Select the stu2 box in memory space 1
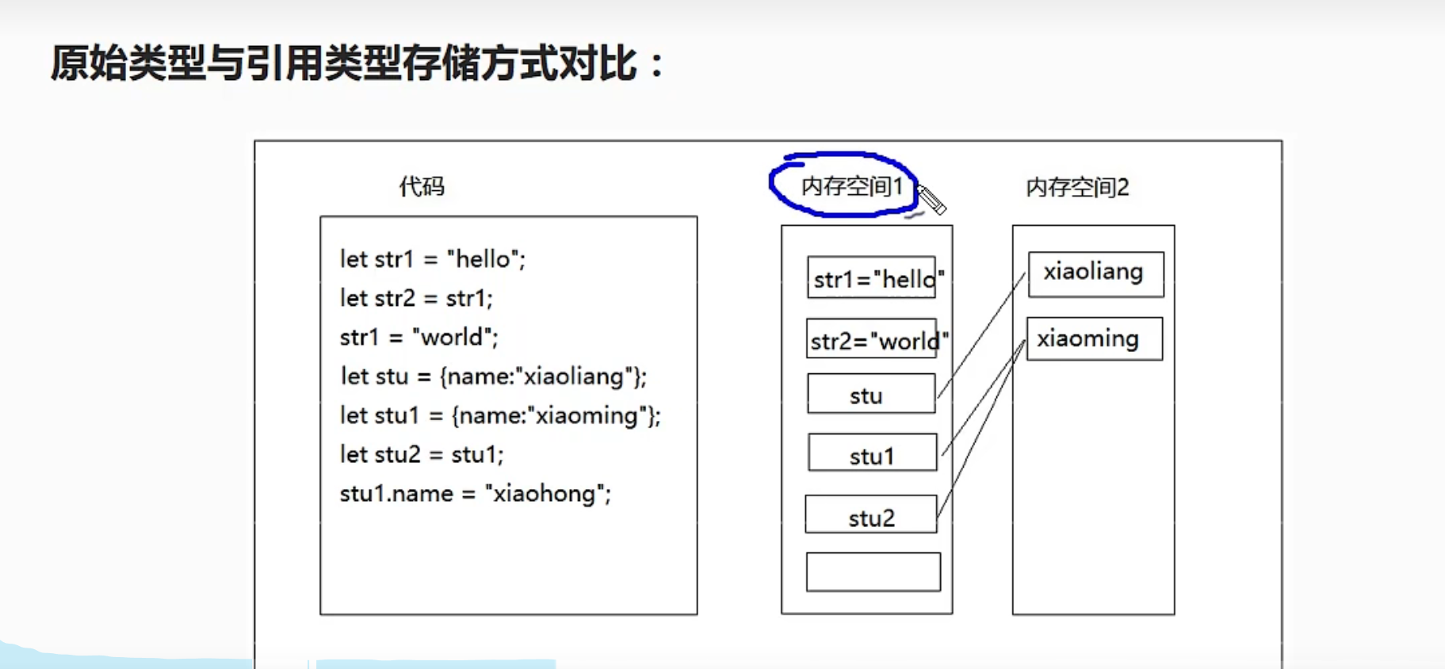Image resolution: width=1445 pixels, height=669 pixels. 870,516
